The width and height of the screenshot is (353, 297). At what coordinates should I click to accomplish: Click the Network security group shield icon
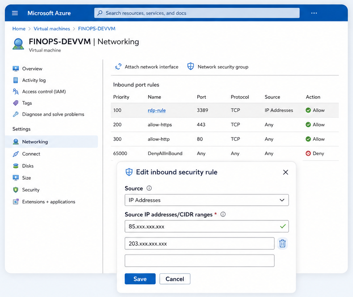pyautogui.click(x=191, y=66)
